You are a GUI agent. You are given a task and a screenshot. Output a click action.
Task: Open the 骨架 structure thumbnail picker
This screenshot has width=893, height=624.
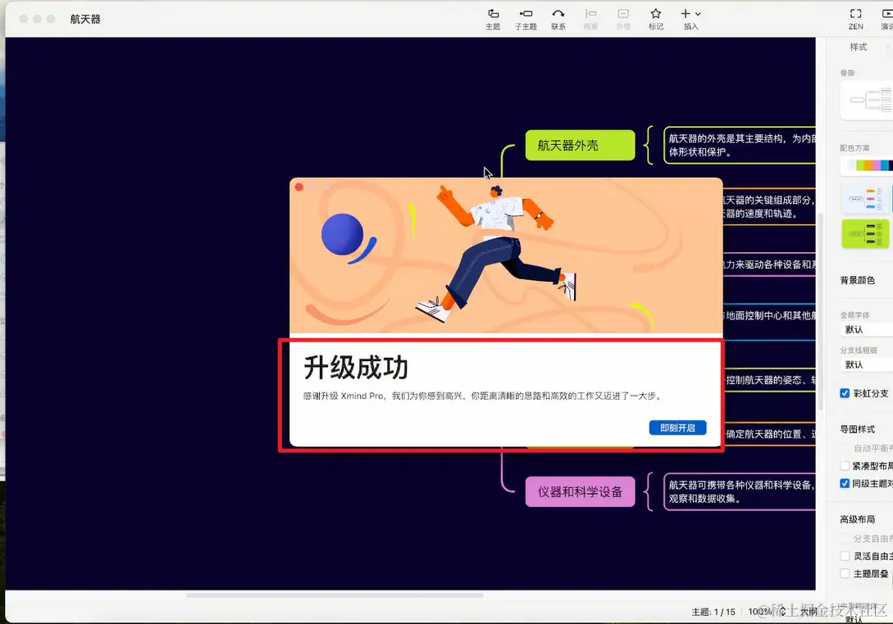tap(866, 100)
